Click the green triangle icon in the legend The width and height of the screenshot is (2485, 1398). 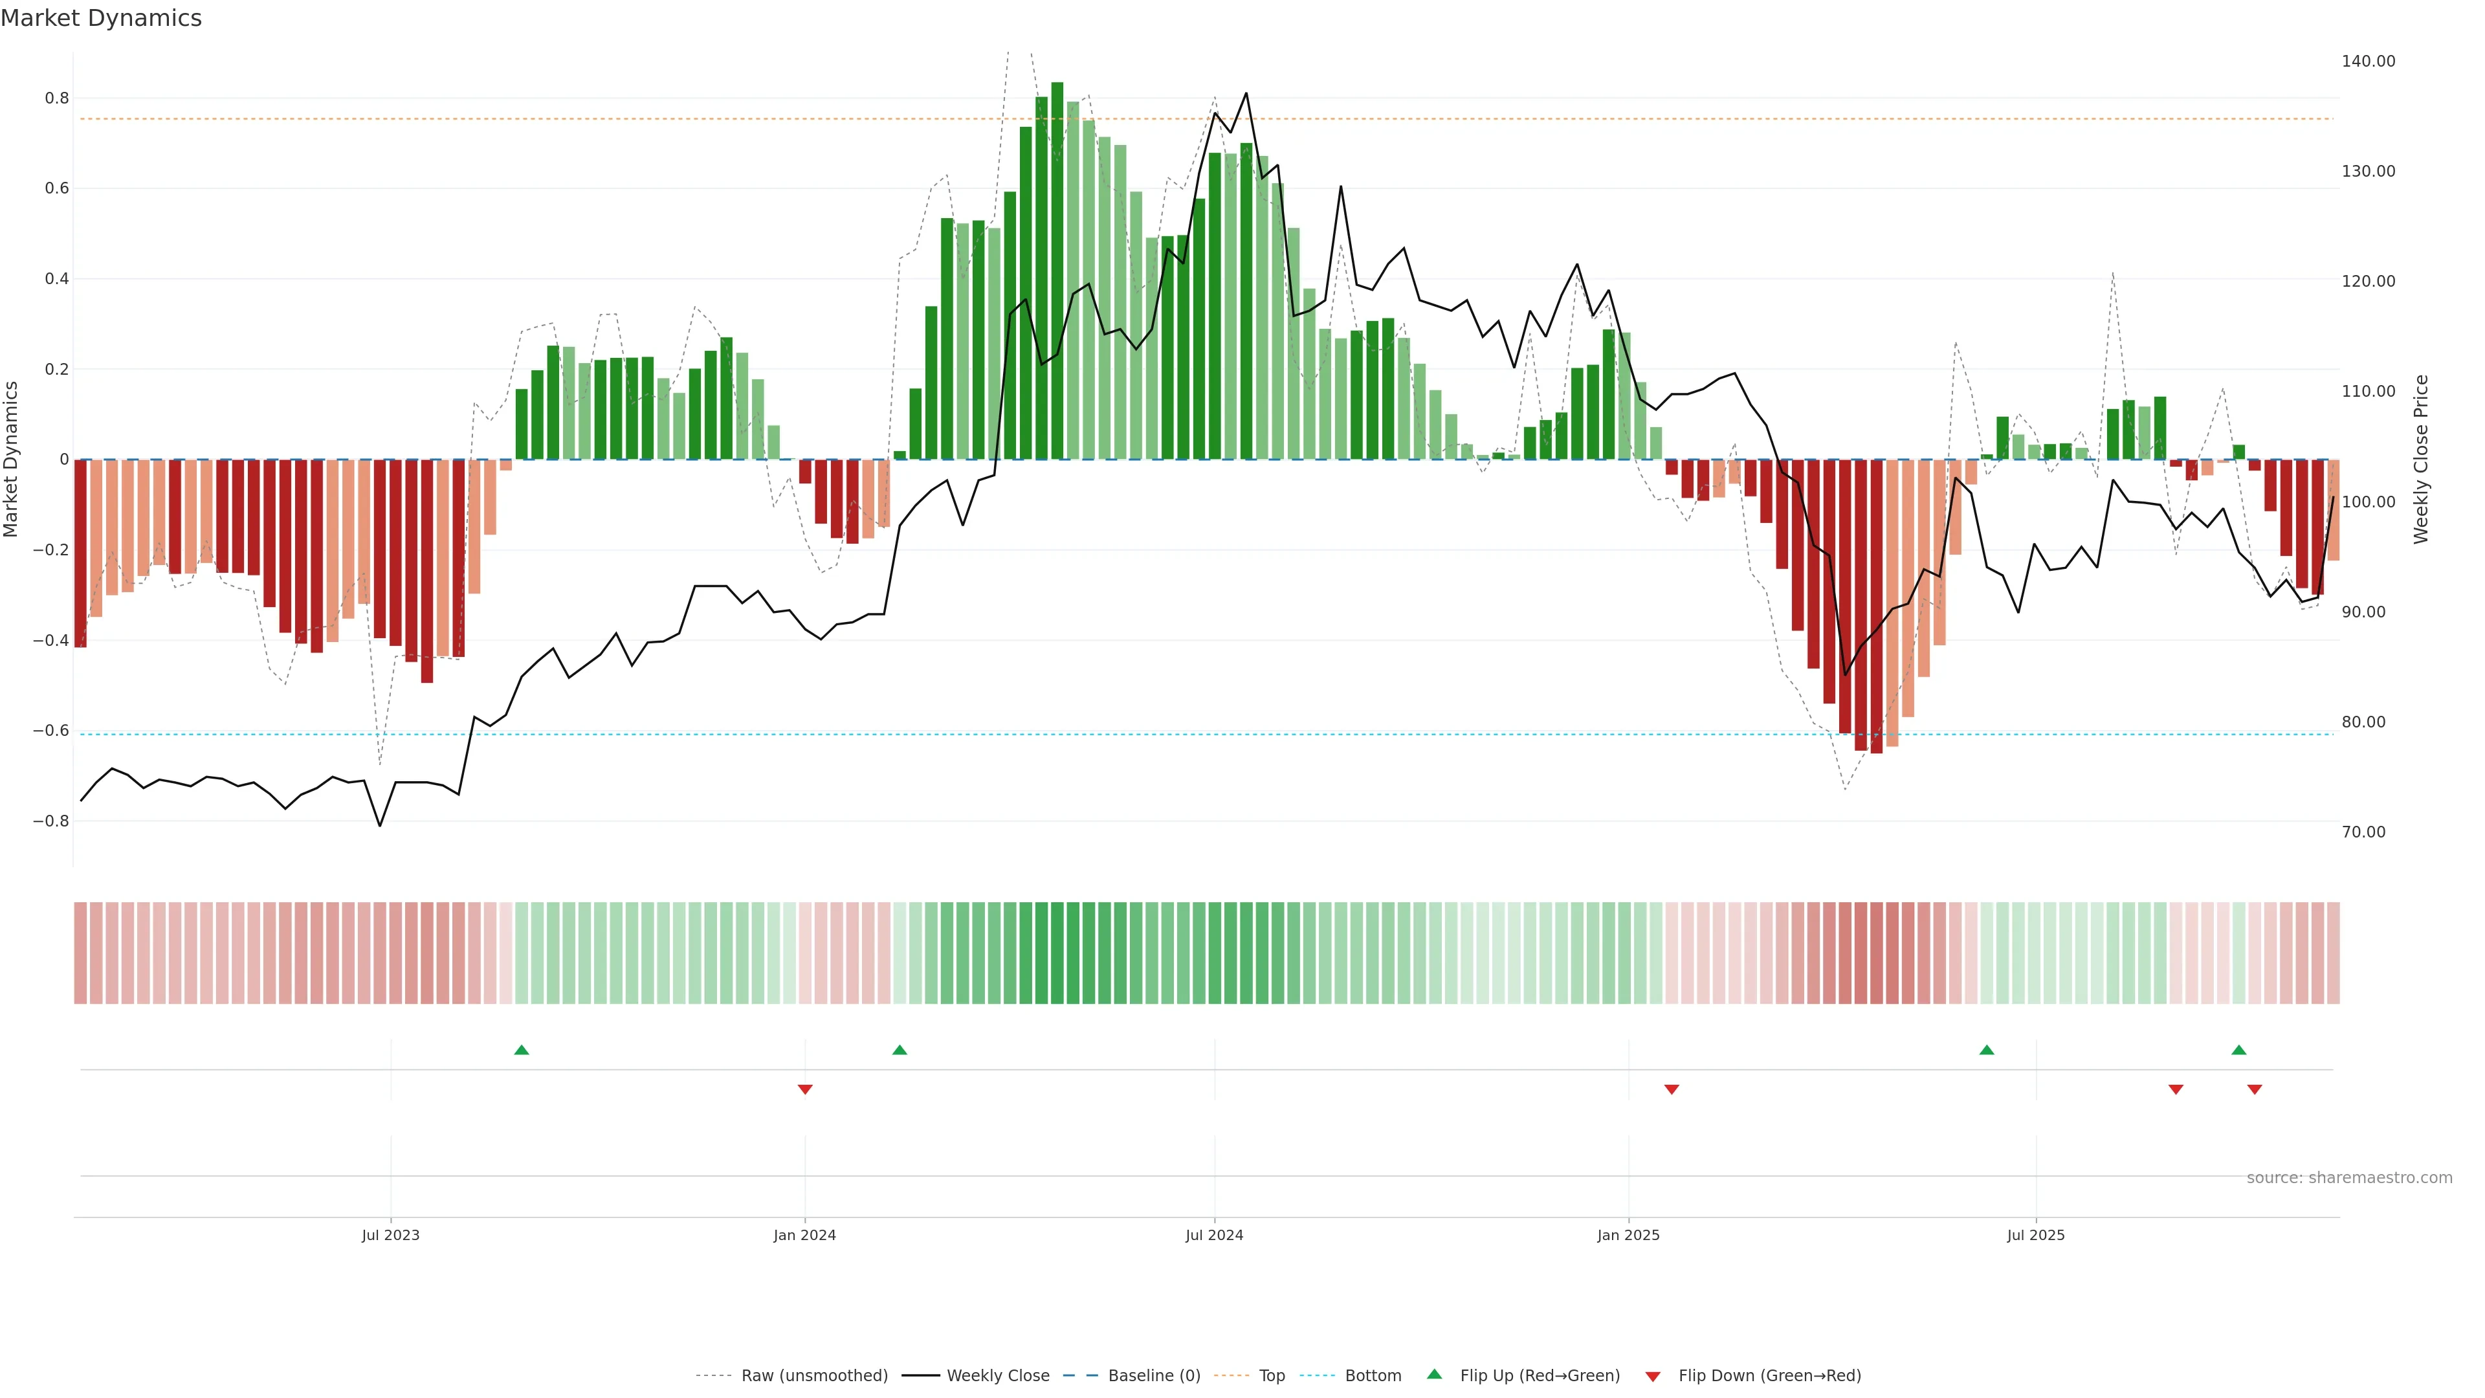[1435, 1374]
